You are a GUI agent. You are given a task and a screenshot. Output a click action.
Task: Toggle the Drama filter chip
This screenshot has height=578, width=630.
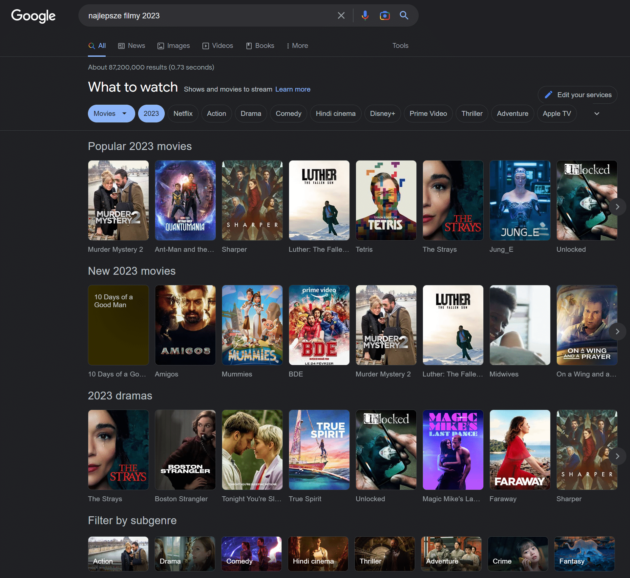point(251,114)
